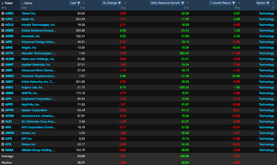The height and width of the screenshot is (165, 277).
Task: Expand the AKTS row
Action: tap(3, 53)
